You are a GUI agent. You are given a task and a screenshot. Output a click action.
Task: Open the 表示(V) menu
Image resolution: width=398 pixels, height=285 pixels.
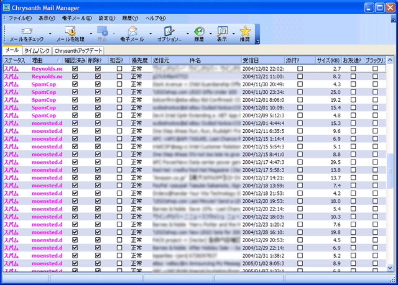click(x=47, y=18)
